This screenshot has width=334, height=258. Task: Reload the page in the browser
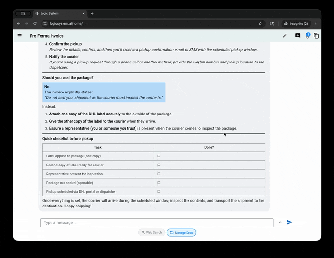point(35,23)
